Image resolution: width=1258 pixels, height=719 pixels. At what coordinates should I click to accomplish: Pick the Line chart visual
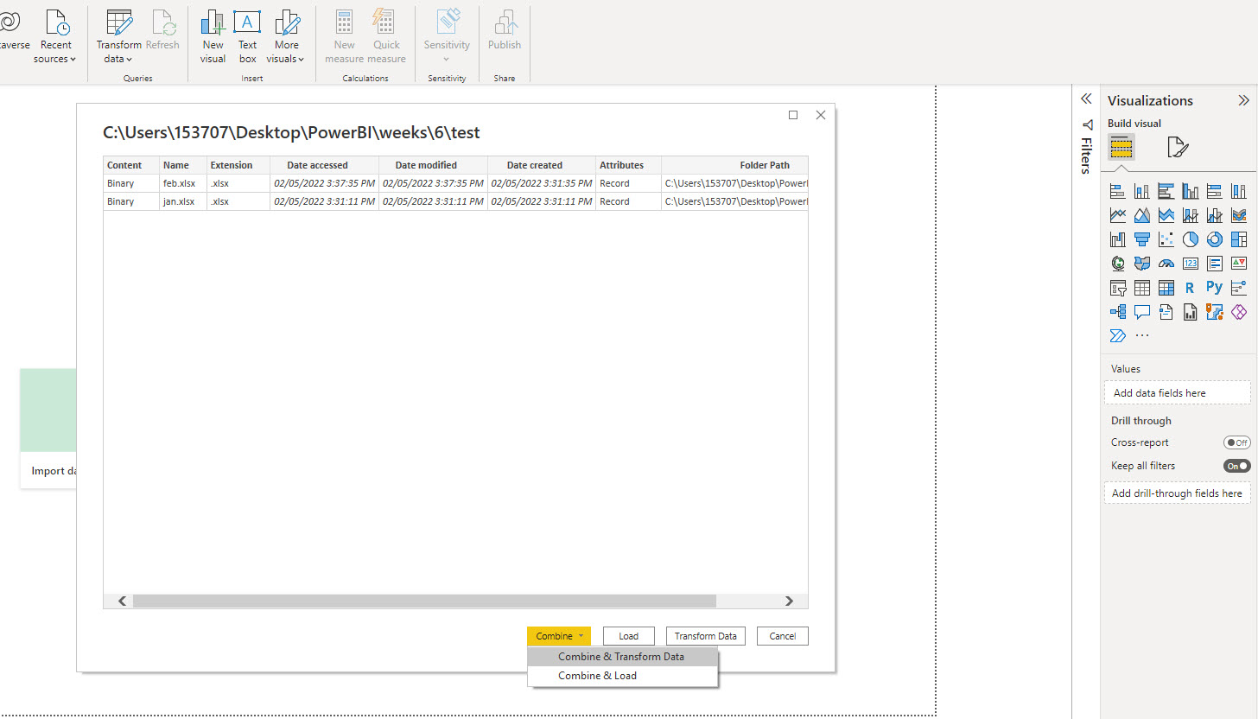click(1117, 215)
